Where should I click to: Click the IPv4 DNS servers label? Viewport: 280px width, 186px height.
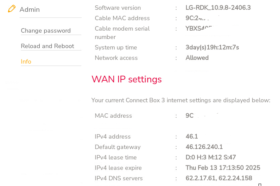click(x=119, y=178)
